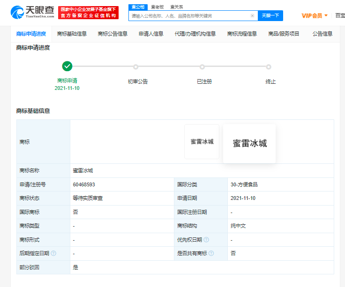Click the green check icon for 商标申请
The height and width of the screenshot is (287, 345).
(x=67, y=66)
